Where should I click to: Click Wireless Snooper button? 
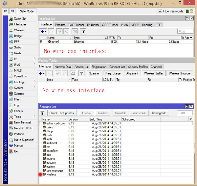click(180, 73)
